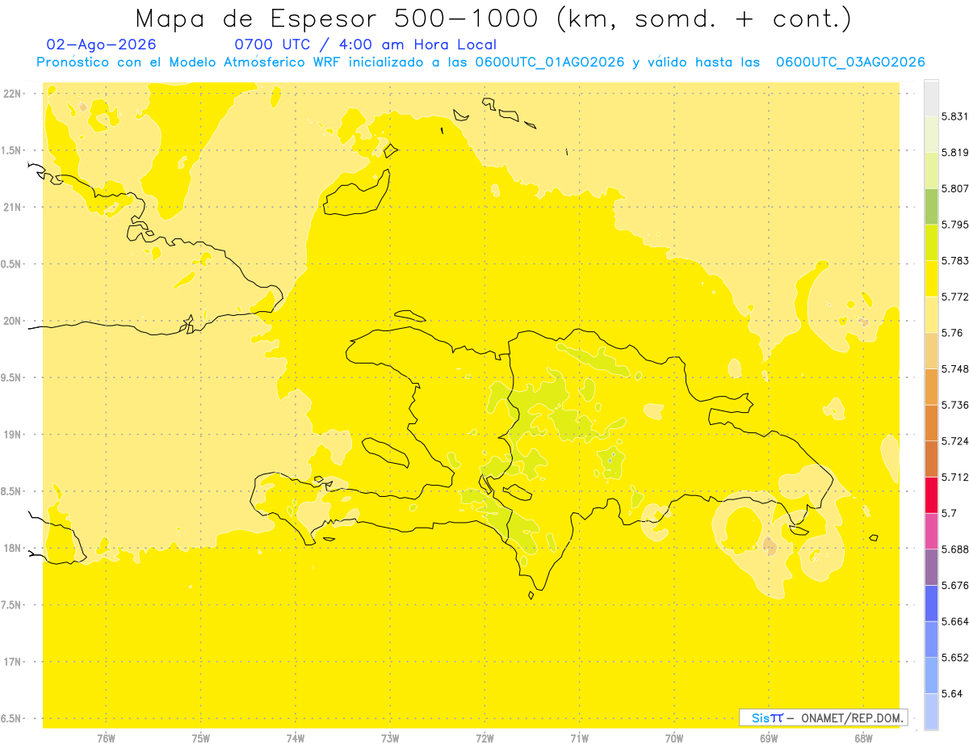Click the colorbar value 5.7

pos(949,513)
